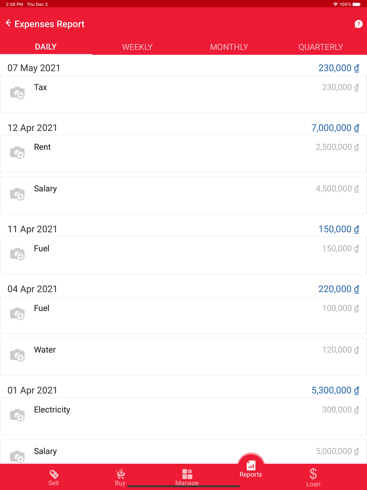Open the 11 Apr Fuel expense row
Image resolution: width=367 pixels, height=490 pixels.
coord(183,255)
